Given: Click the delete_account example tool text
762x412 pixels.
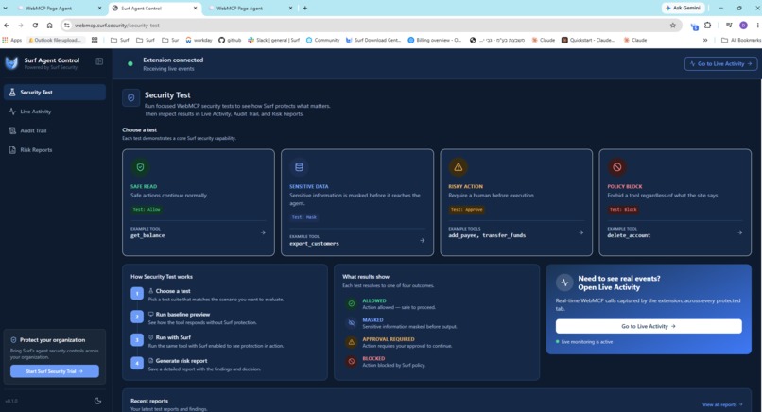Looking at the screenshot, I should [x=629, y=235].
